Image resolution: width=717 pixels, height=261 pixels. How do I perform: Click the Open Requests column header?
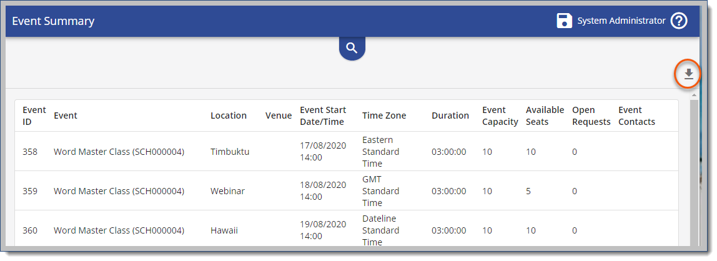click(591, 116)
